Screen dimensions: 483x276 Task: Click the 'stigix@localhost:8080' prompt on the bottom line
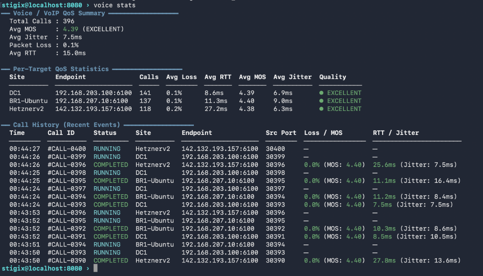coord(42,268)
